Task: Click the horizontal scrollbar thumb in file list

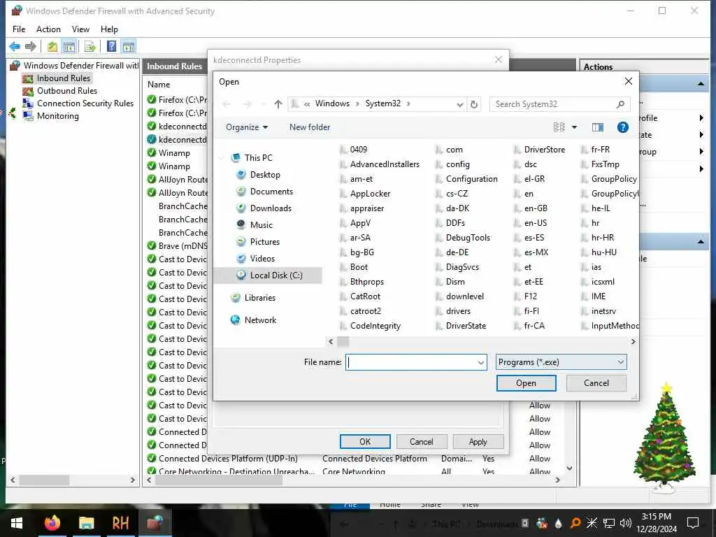Action: point(343,341)
